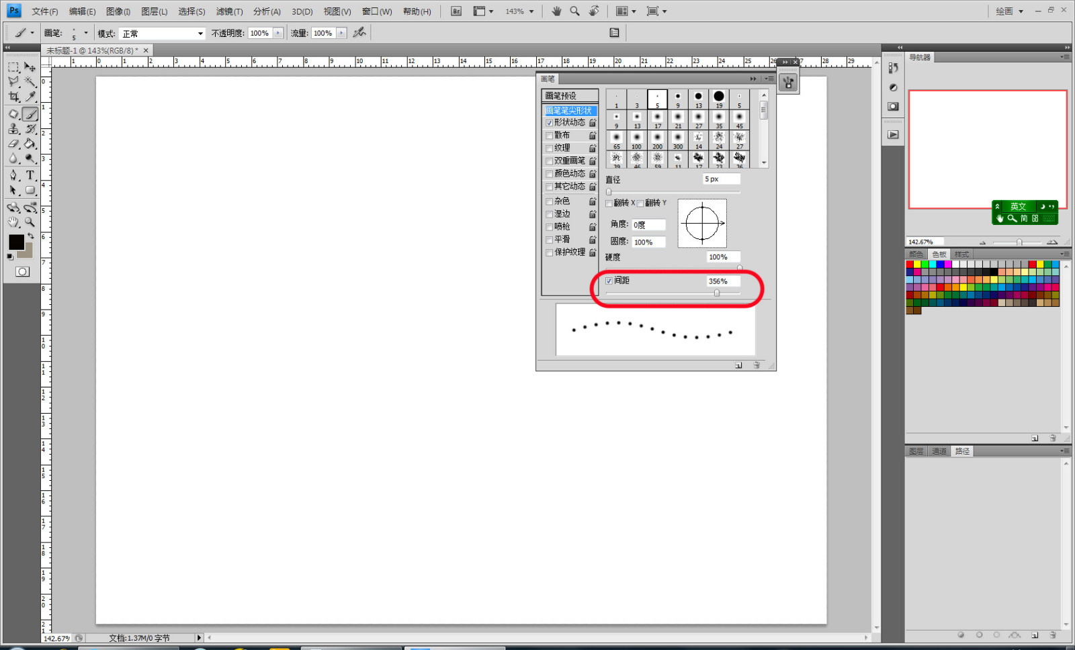Open the 绘画 workspace switcher dropdown
Viewport: 1075px width, 650px height.
pyautogui.click(x=1009, y=11)
